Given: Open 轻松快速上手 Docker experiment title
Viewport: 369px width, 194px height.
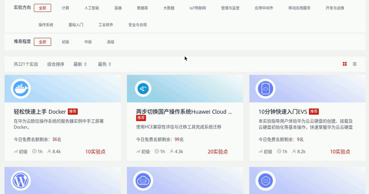Looking at the screenshot, I should (40, 112).
